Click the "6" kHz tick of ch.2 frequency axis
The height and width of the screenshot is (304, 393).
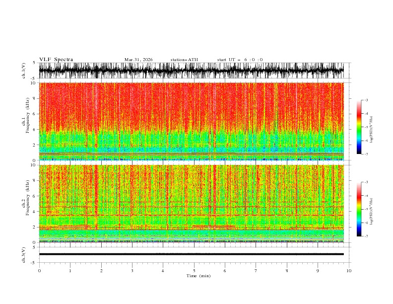click(34, 196)
